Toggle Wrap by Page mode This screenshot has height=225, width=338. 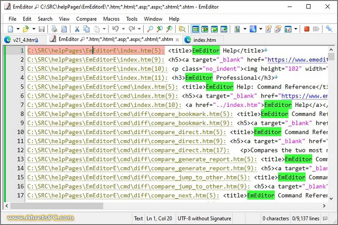click(224, 29)
